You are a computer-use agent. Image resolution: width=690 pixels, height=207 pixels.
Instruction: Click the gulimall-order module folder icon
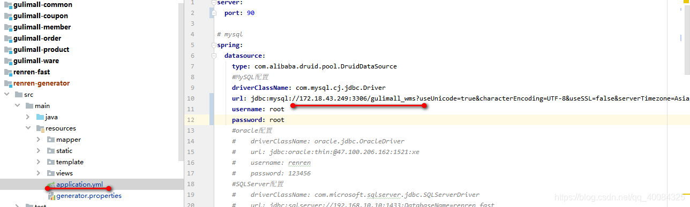click(8, 38)
